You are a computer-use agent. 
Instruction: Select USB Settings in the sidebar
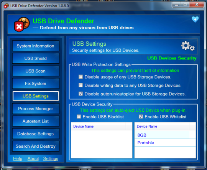click(x=36, y=96)
